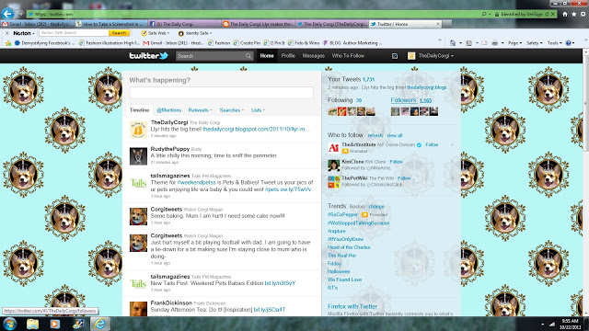
Task: Go to Twitter Home nav item
Action: click(267, 55)
